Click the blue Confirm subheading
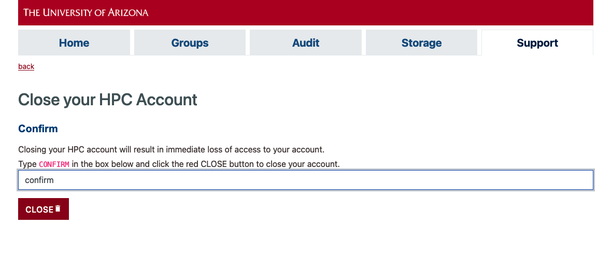This screenshot has height=266, width=612. click(38, 129)
